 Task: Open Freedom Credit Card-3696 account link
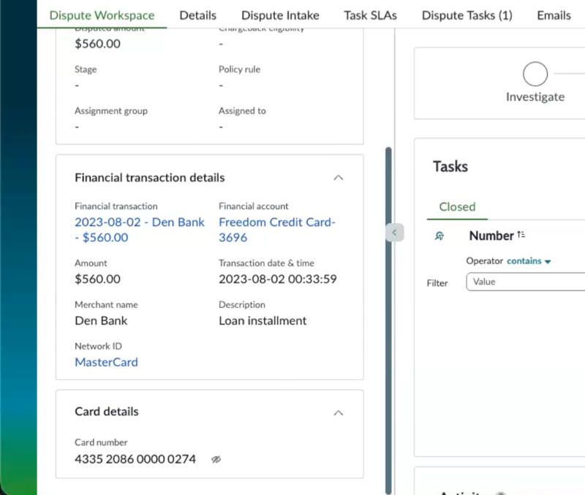(x=277, y=230)
